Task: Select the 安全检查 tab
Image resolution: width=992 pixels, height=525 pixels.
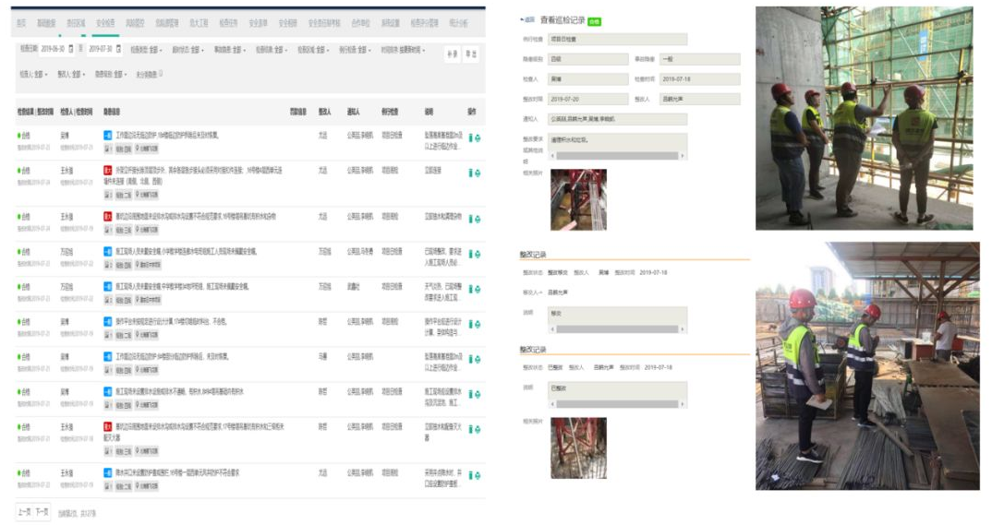Action: coord(105,23)
